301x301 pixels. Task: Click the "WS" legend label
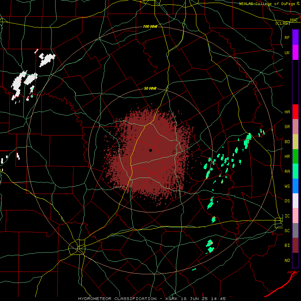(287, 186)
